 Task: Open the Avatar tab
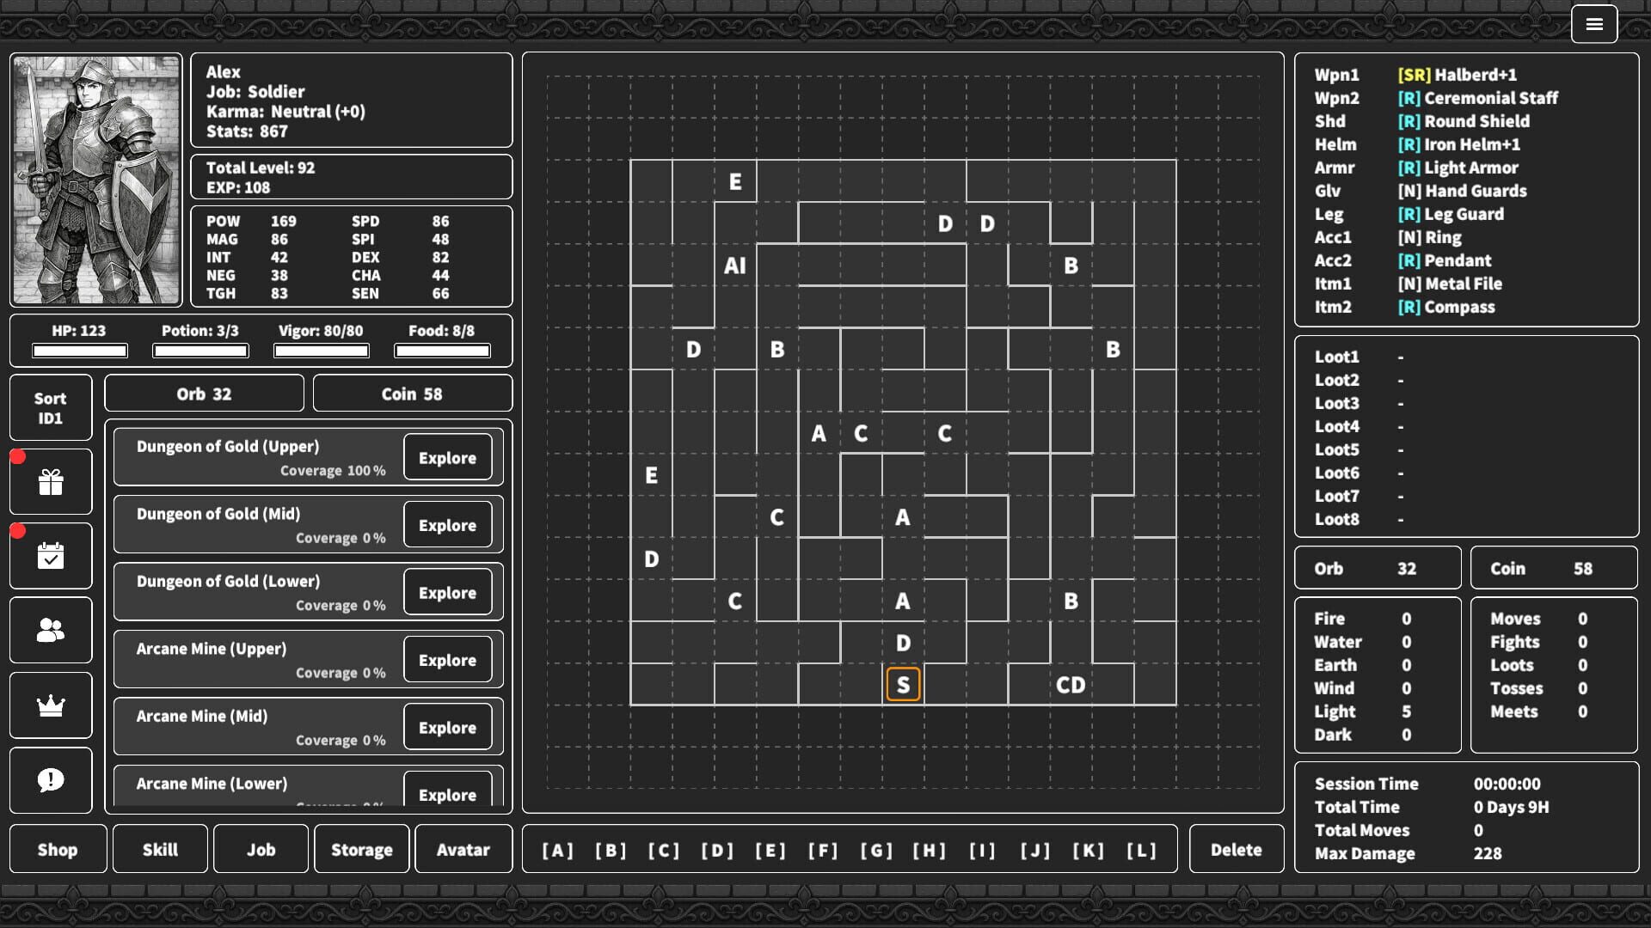point(463,850)
